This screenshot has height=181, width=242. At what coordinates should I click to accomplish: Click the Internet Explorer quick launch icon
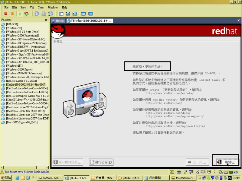(18, 178)
